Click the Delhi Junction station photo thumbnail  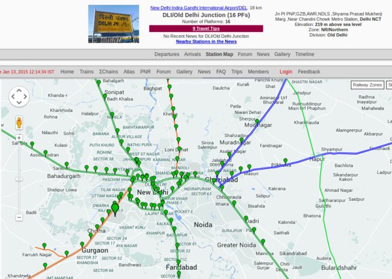(x=114, y=25)
